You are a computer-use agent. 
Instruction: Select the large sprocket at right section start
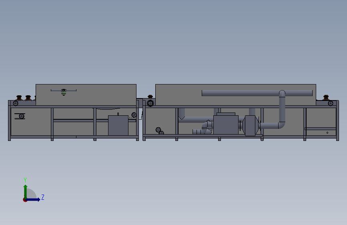150,103
